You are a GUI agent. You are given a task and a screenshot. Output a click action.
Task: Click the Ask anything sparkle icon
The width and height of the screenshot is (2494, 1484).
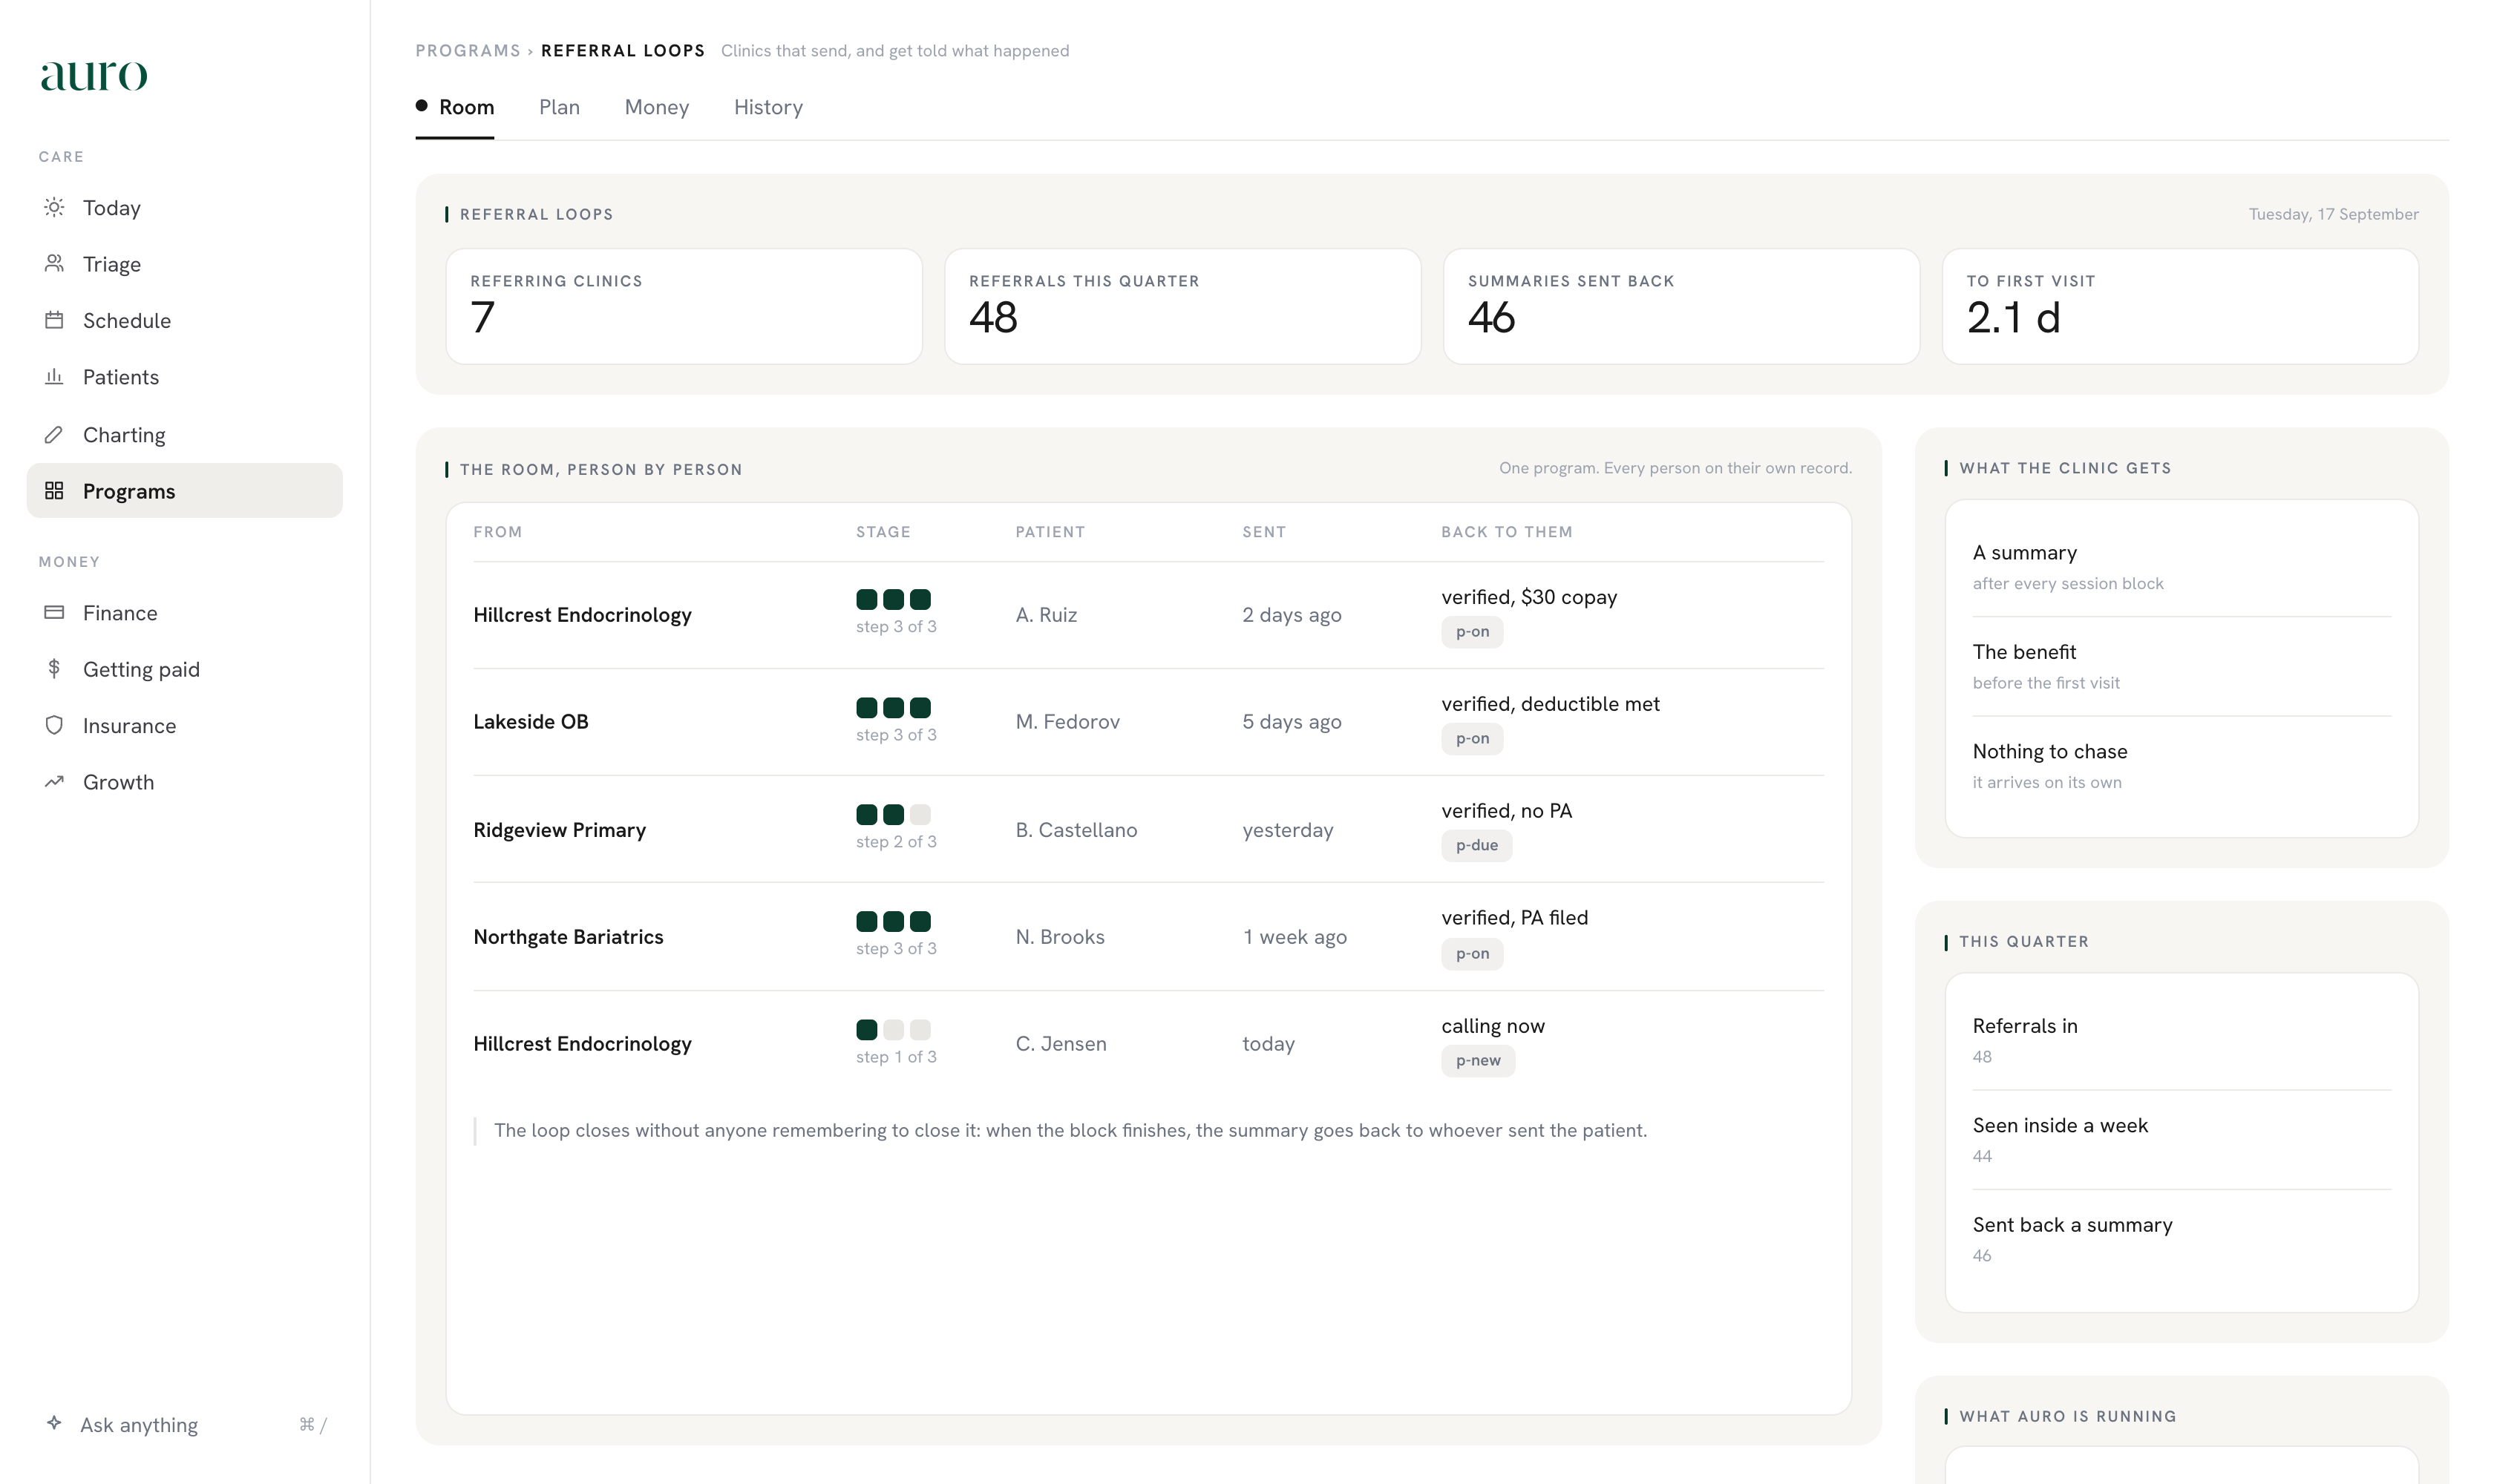54,1423
